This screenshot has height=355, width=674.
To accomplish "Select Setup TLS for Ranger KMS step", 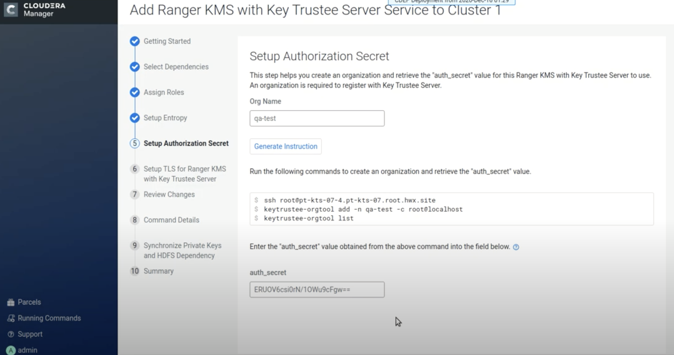I will (x=185, y=174).
